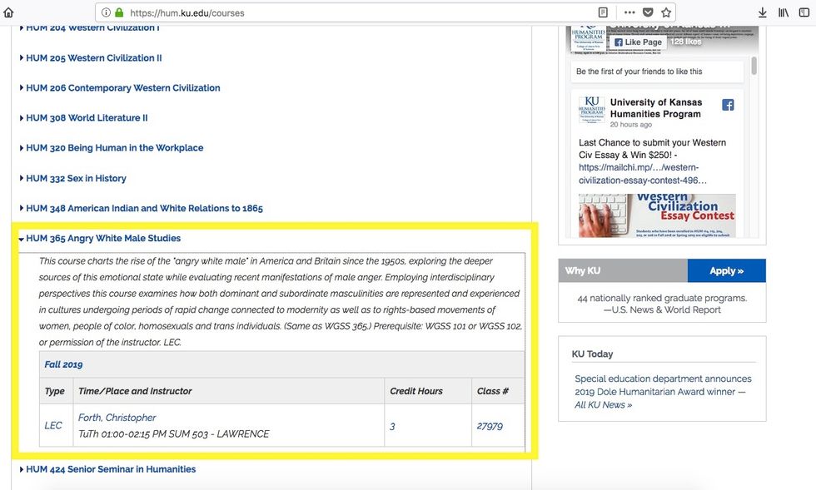This screenshot has height=490, width=816.
Task: Collapse HUM 365 Angry White Male Studies
Action: [102, 239]
